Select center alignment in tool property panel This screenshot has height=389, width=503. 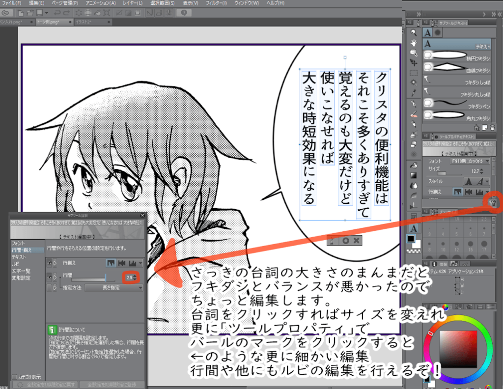pyautogui.click(x=469, y=192)
